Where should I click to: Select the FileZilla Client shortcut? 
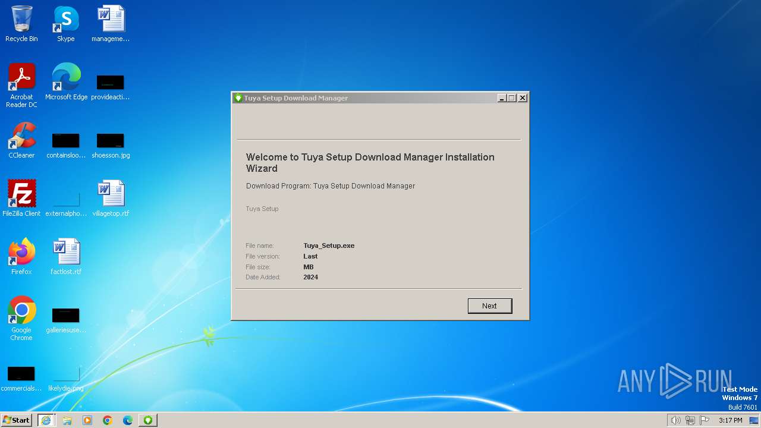tap(21, 199)
